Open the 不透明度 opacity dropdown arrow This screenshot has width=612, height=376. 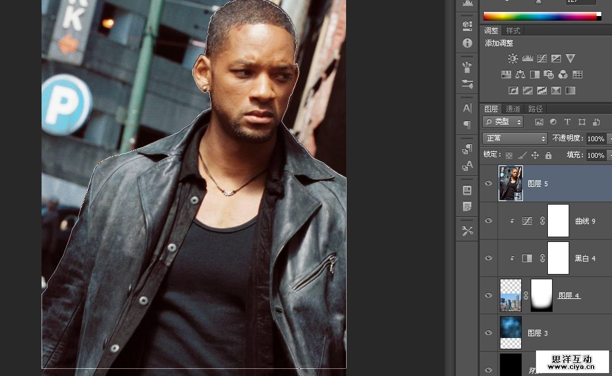610,138
